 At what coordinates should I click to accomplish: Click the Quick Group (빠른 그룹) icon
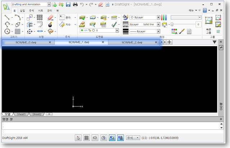click(208, 20)
